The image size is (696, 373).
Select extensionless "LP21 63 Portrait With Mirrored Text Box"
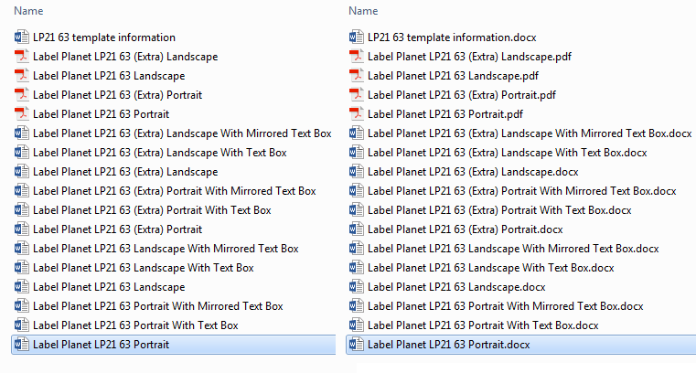158,306
